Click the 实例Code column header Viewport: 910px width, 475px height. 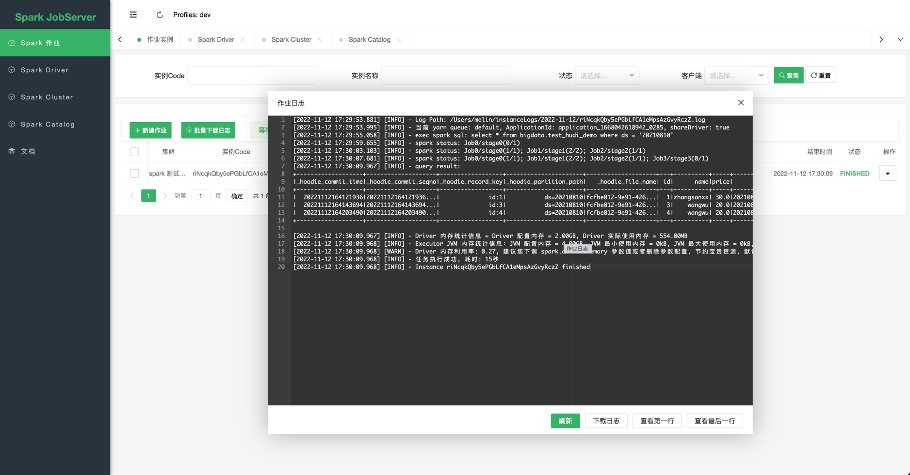tap(236, 152)
